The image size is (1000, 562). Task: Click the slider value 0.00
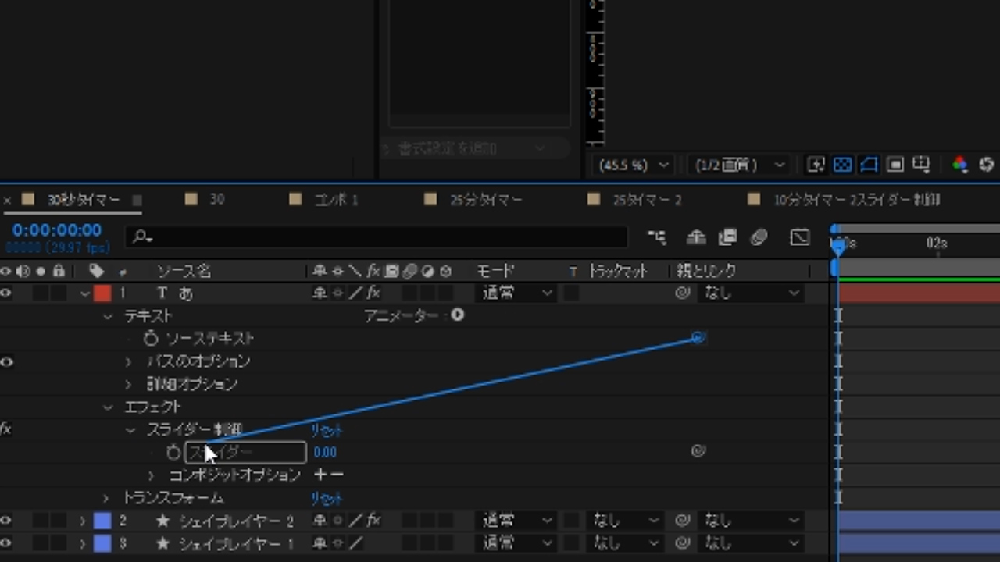(x=325, y=452)
